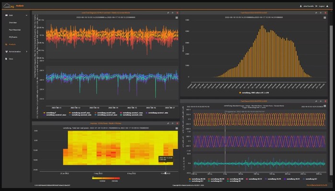This screenshot has width=335, height=191.
Task: Delete the Level-Time Diagram panel with red icon
Action: pyautogui.click(x=177, y=12)
